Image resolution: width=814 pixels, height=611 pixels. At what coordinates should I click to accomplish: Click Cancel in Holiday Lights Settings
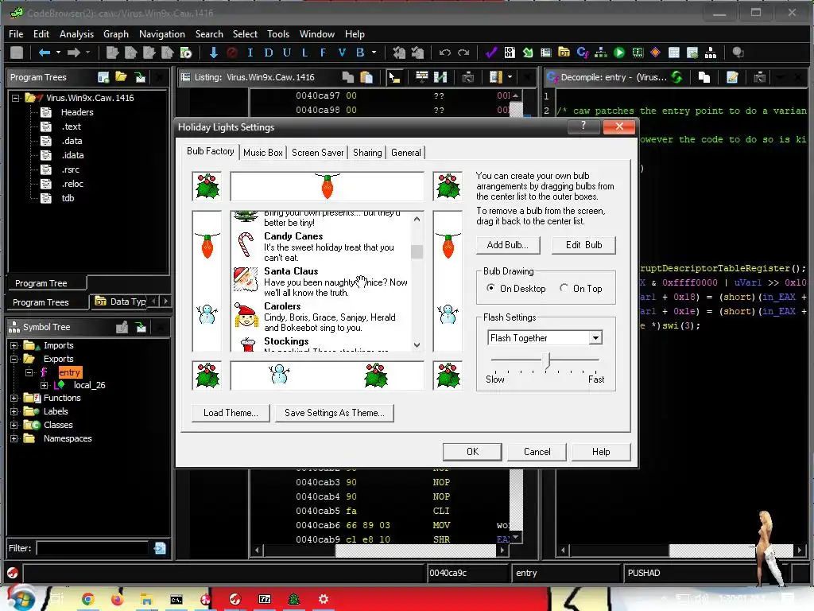point(537,452)
